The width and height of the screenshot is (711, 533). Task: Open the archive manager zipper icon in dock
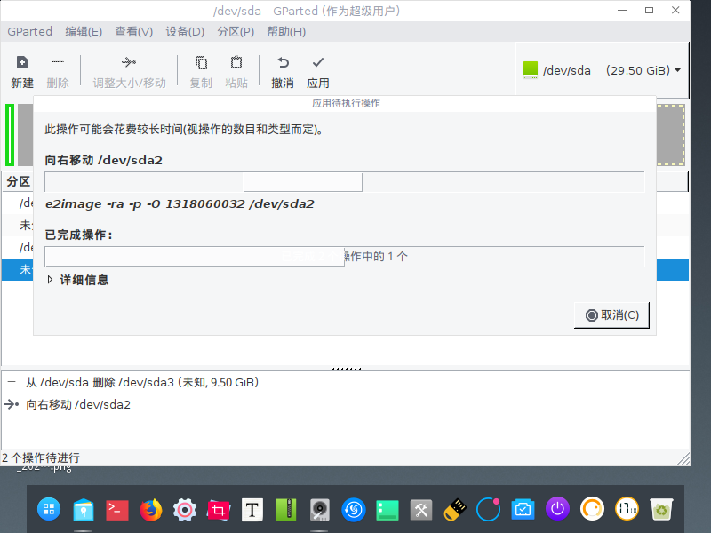tap(286, 509)
